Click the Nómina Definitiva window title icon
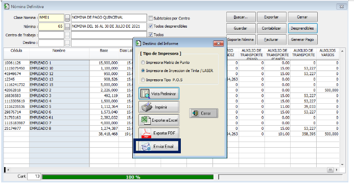The width and height of the screenshot is (354, 186). [x=7, y=6]
